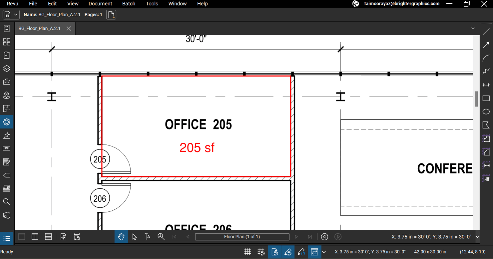Toggle grid display in status bar

pyautogui.click(x=247, y=252)
